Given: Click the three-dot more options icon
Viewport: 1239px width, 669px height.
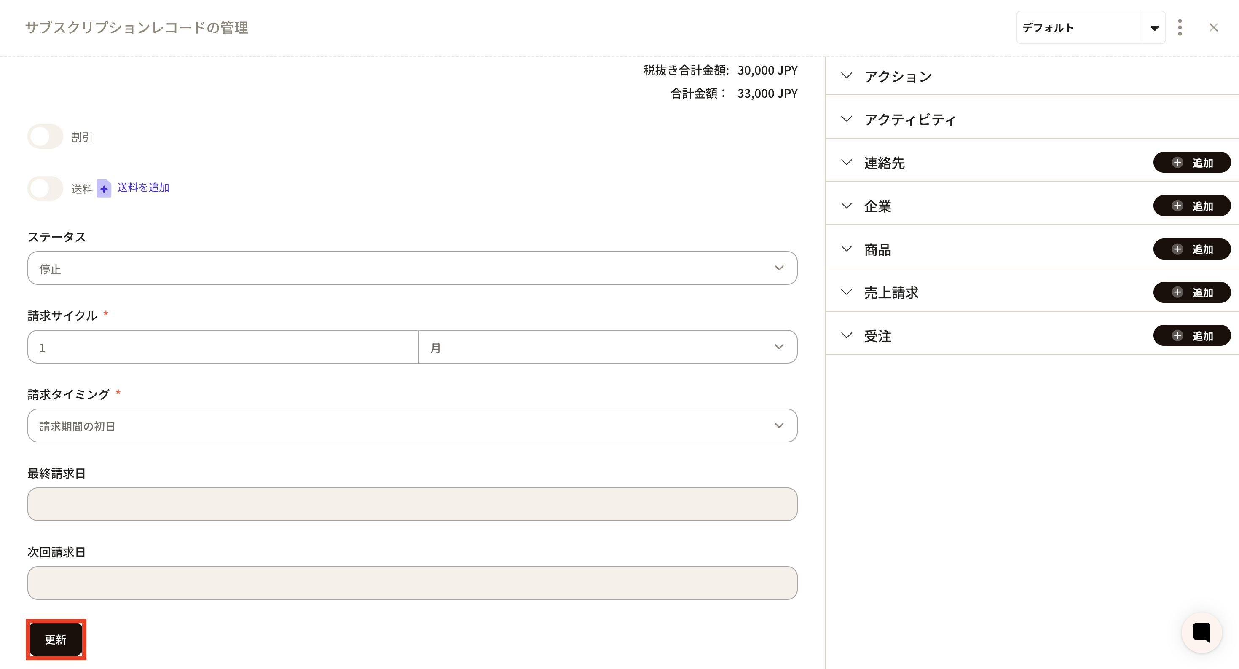Looking at the screenshot, I should click(1179, 27).
